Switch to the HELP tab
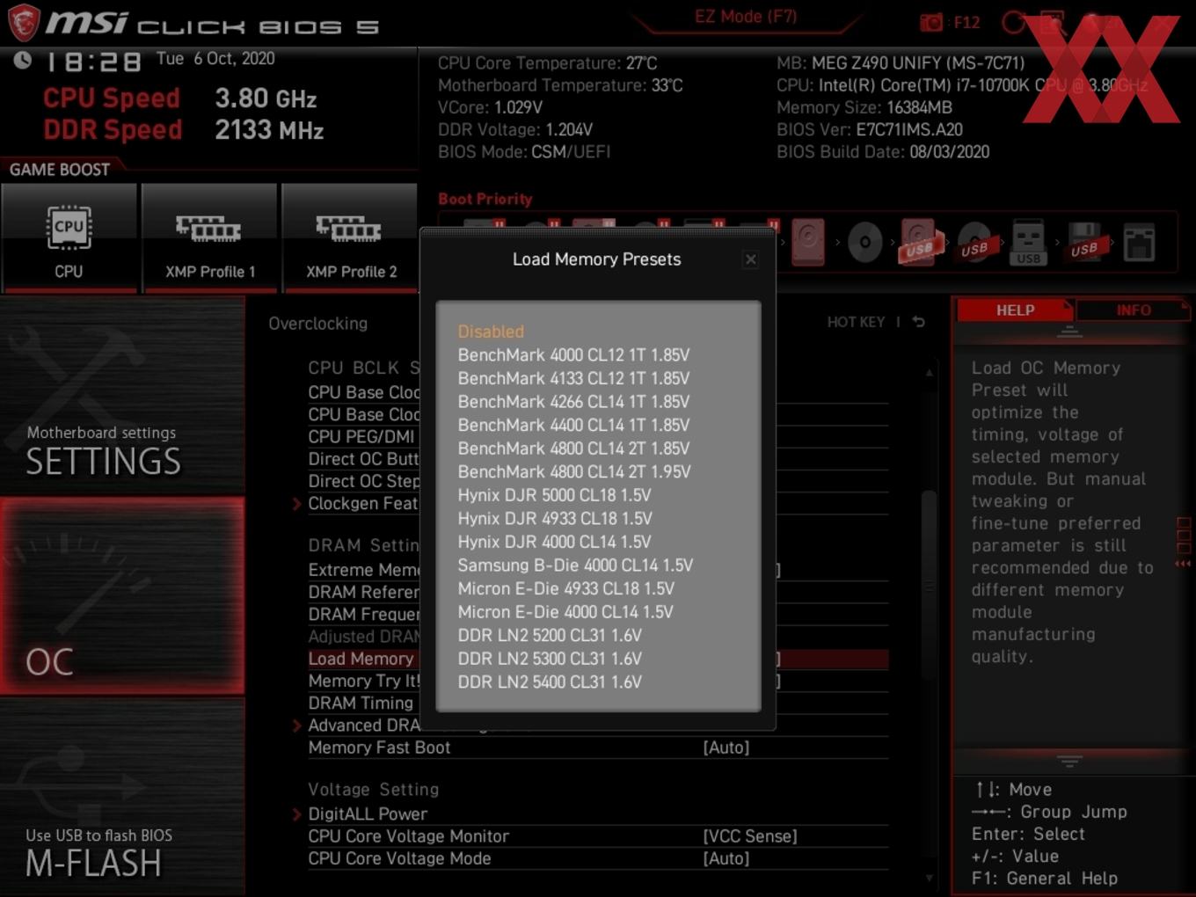The image size is (1196, 897). pos(1015,310)
